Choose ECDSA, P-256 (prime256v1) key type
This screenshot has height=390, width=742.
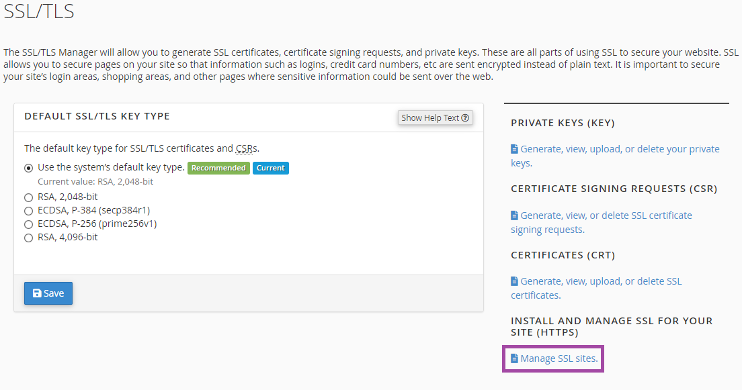(28, 224)
